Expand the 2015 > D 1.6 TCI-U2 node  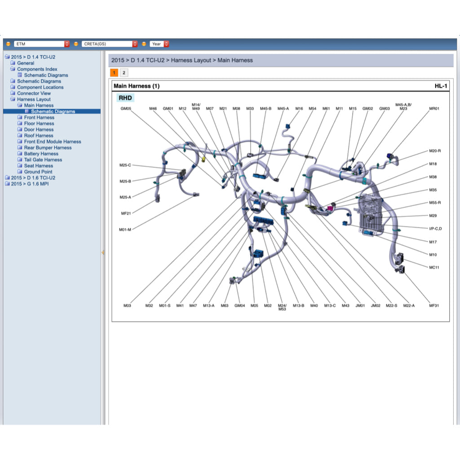tap(7, 178)
